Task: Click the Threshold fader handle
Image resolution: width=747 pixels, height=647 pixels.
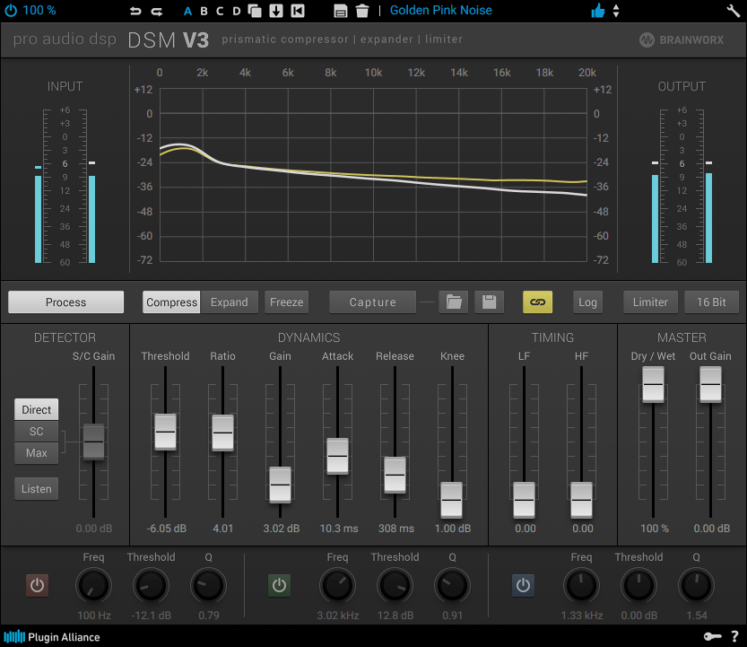Action: pos(165,432)
